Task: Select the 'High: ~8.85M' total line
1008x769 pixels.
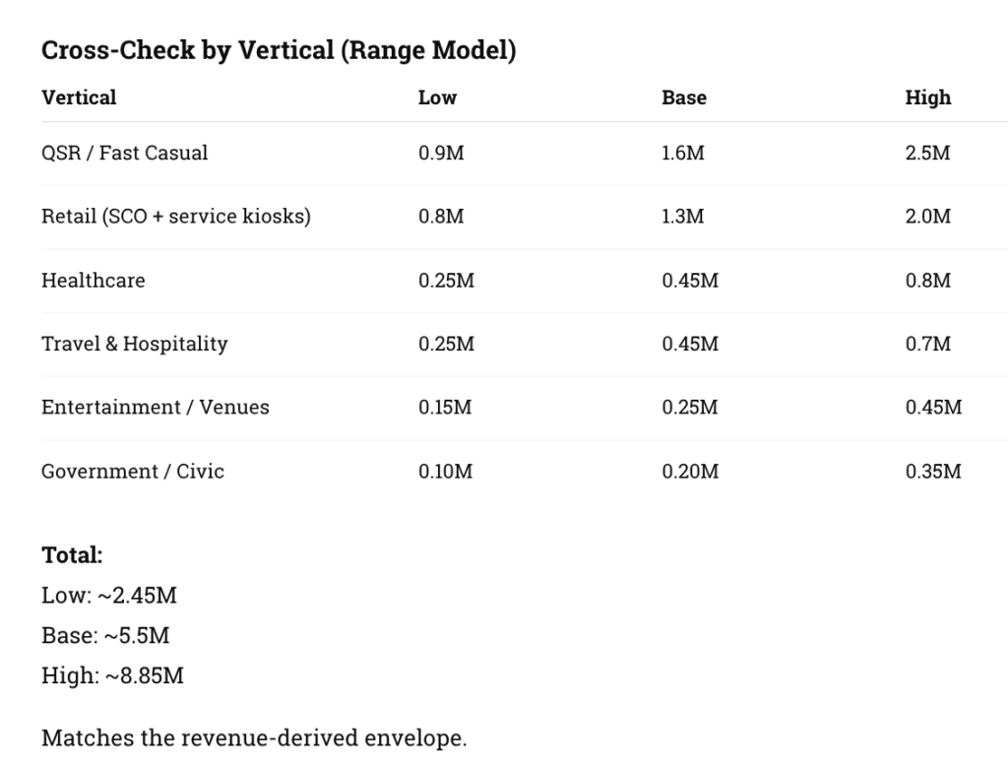Action: click(112, 676)
